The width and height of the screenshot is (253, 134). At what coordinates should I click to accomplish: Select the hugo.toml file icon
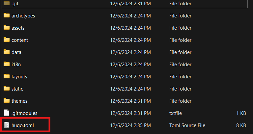[7, 125]
